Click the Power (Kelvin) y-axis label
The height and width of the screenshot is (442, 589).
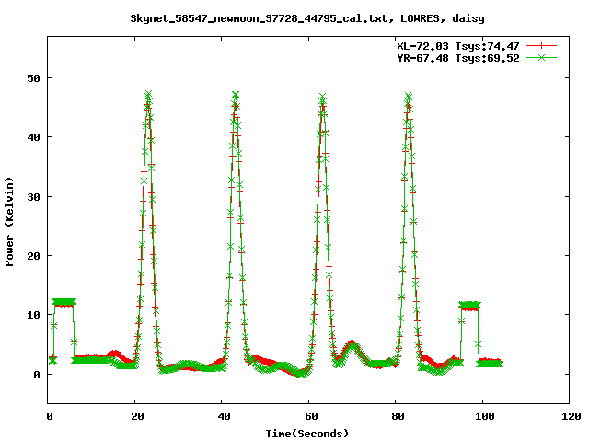coord(9,222)
